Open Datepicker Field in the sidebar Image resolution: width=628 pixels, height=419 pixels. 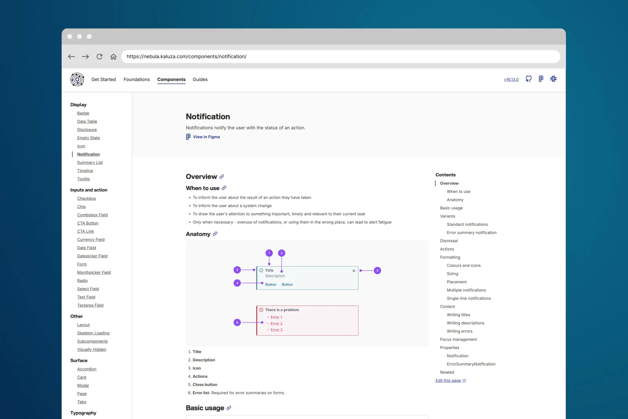click(92, 256)
